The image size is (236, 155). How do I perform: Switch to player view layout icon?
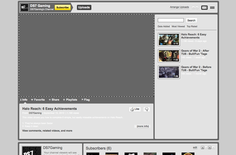pos(205,7)
